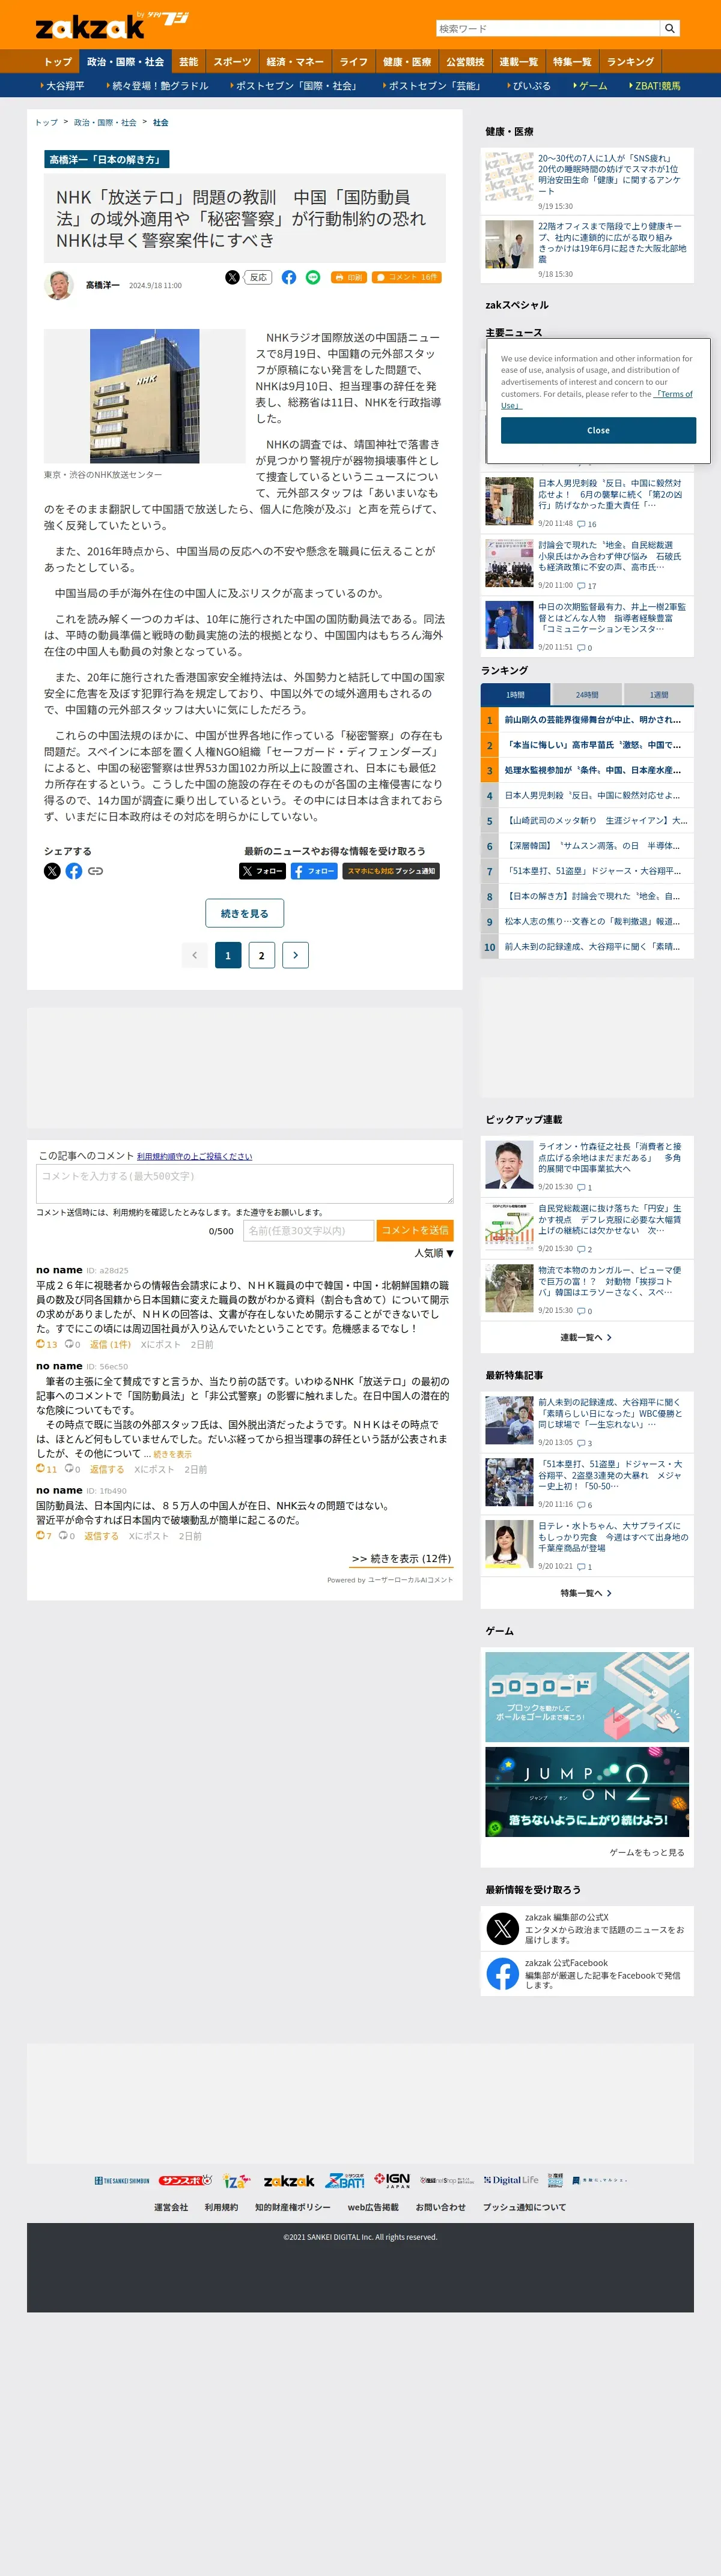Open zakzak 公式Facebook page
This screenshot has width=721, height=2576.
click(x=587, y=1974)
